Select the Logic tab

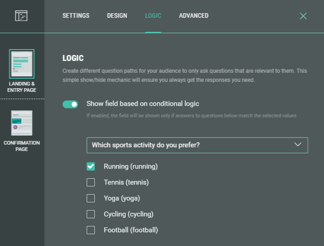pyautogui.click(x=153, y=16)
